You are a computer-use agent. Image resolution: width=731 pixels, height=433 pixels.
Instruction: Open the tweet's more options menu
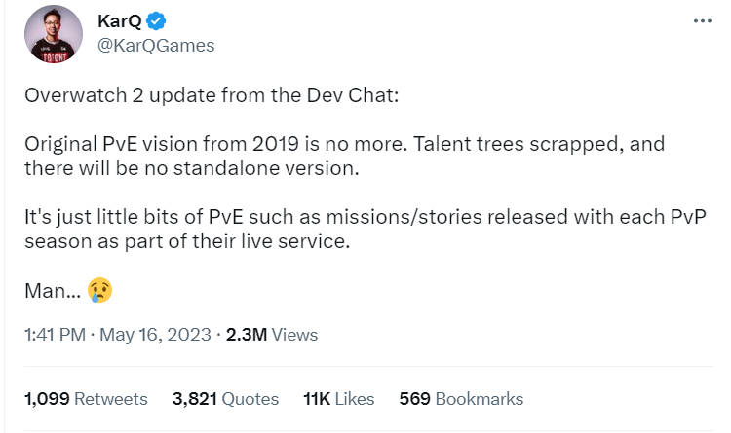click(703, 20)
